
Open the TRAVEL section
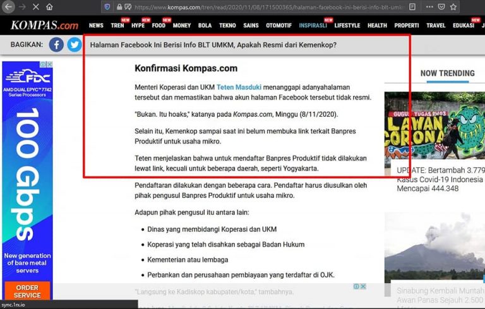click(x=436, y=25)
